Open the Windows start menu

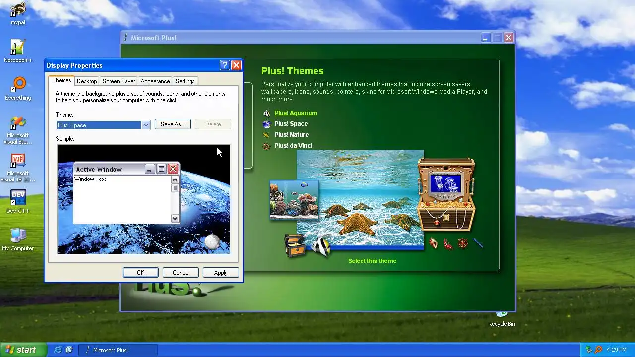pyautogui.click(x=23, y=350)
